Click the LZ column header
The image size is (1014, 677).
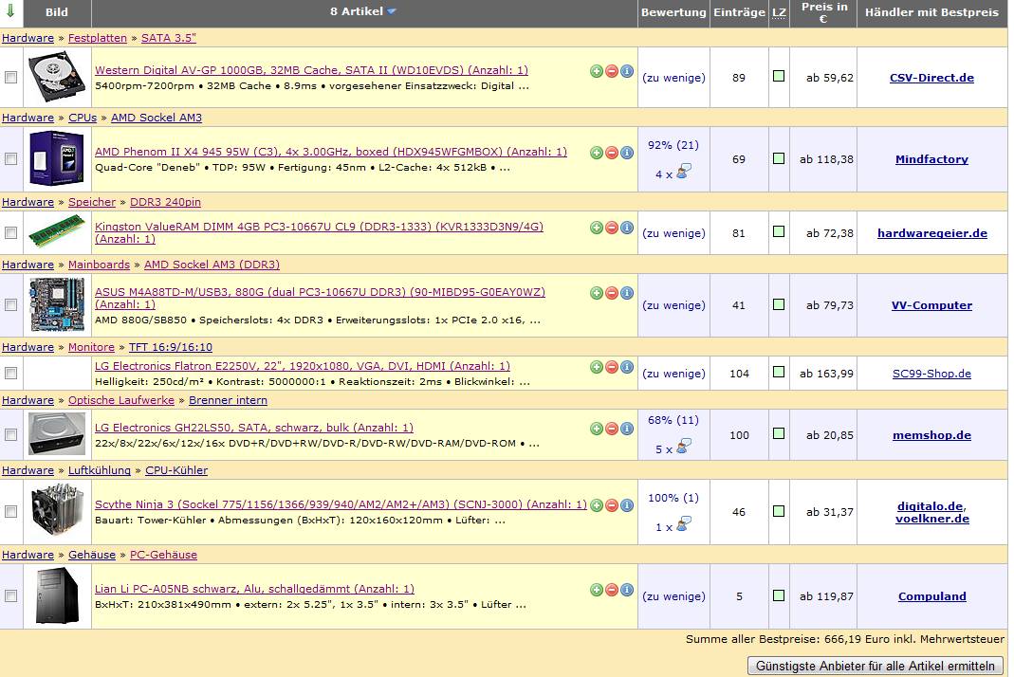click(780, 12)
